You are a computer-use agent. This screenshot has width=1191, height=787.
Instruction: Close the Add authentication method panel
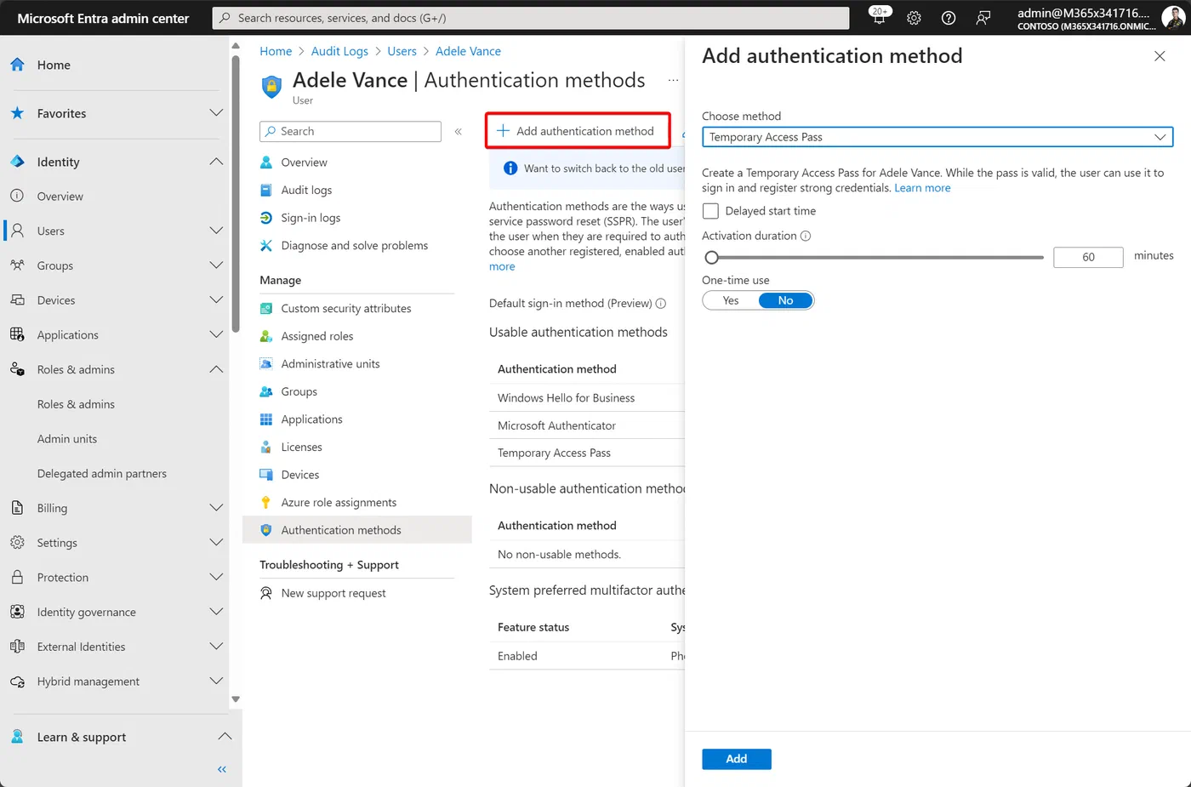click(1160, 56)
